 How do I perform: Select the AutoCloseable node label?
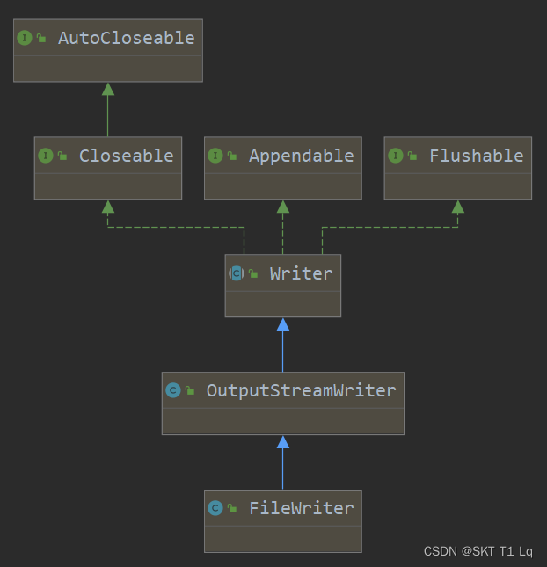click(126, 38)
